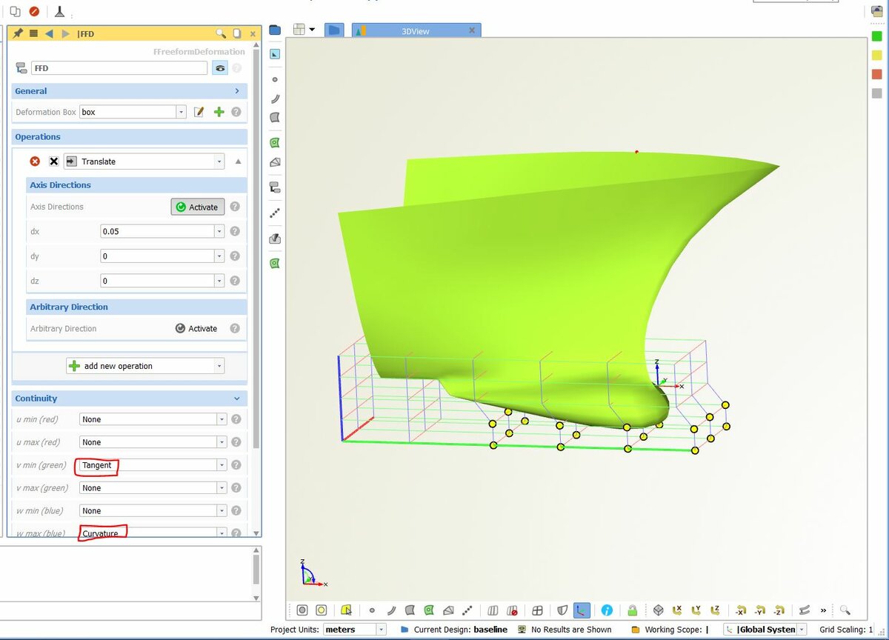Remove Translate operation with red X circle
The width and height of the screenshot is (889, 640).
[x=35, y=161]
